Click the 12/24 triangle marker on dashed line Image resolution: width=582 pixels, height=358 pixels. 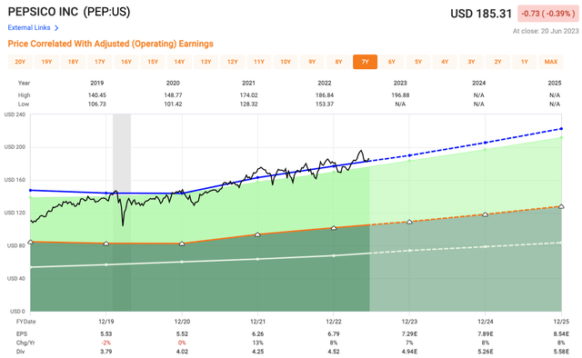pos(485,214)
